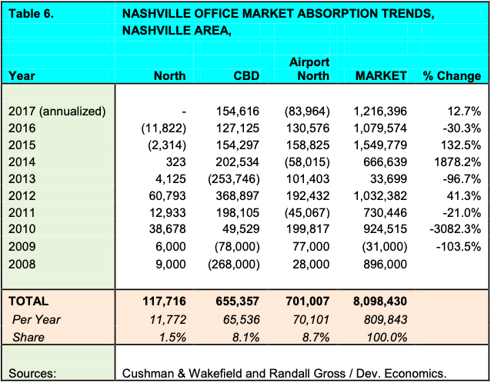Click the Airport North column header

(x=309, y=68)
